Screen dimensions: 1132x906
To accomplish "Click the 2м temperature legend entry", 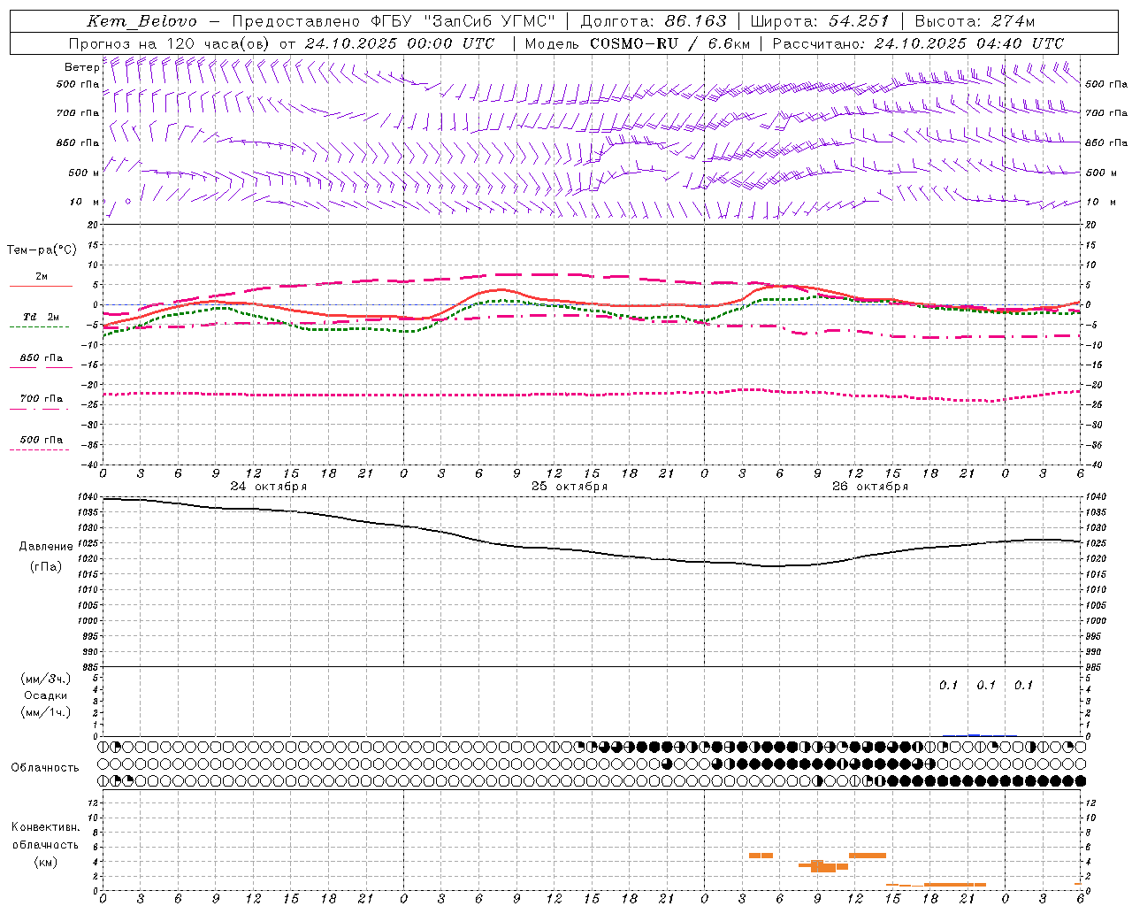I will [x=41, y=277].
